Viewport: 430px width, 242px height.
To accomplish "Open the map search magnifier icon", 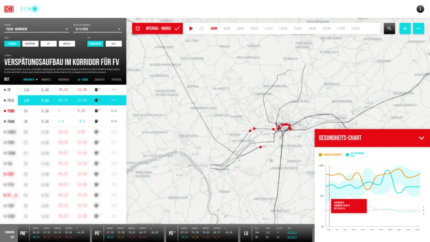I will [389, 29].
